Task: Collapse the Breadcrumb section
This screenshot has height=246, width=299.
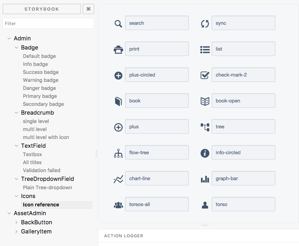Action: (x=16, y=113)
